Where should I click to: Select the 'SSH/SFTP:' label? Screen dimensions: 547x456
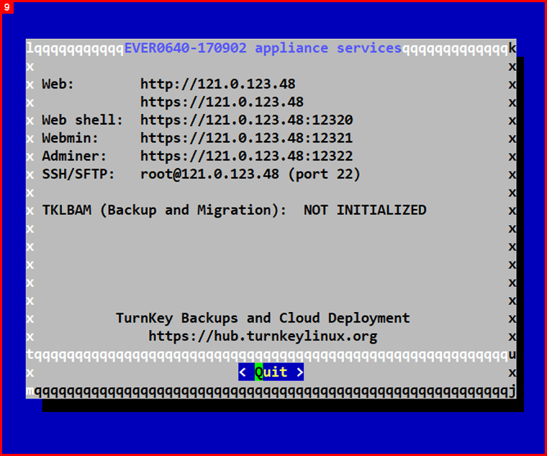click(x=78, y=174)
